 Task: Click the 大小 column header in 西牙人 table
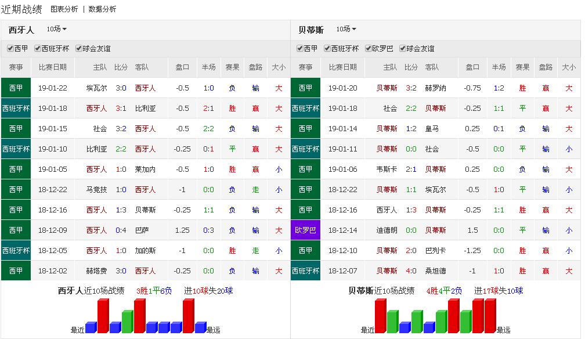point(279,67)
